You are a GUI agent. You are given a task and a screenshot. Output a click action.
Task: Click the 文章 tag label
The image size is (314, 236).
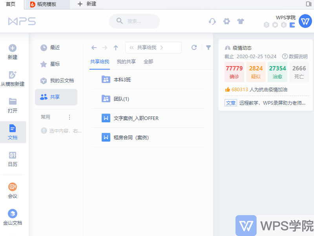231,103
